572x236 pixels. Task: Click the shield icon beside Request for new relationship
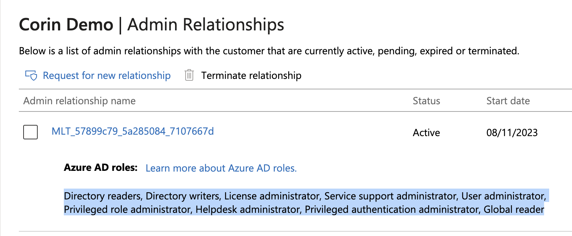pos(31,75)
